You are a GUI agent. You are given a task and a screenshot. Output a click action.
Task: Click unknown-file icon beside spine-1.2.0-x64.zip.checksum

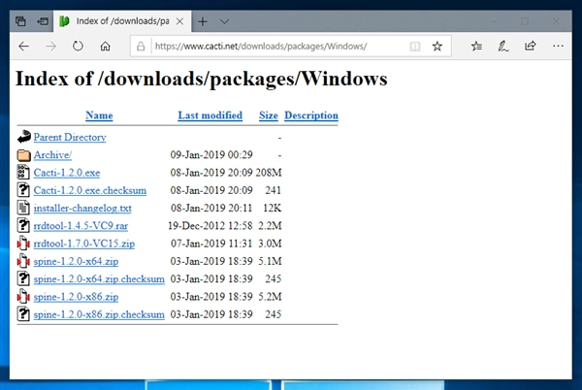(23, 278)
